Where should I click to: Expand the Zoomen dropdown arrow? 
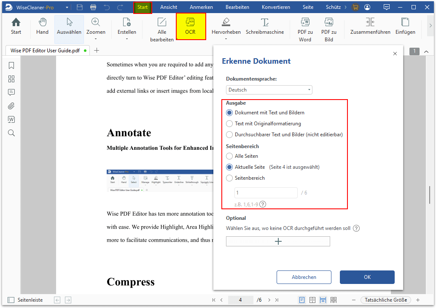pyautogui.click(x=96, y=39)
